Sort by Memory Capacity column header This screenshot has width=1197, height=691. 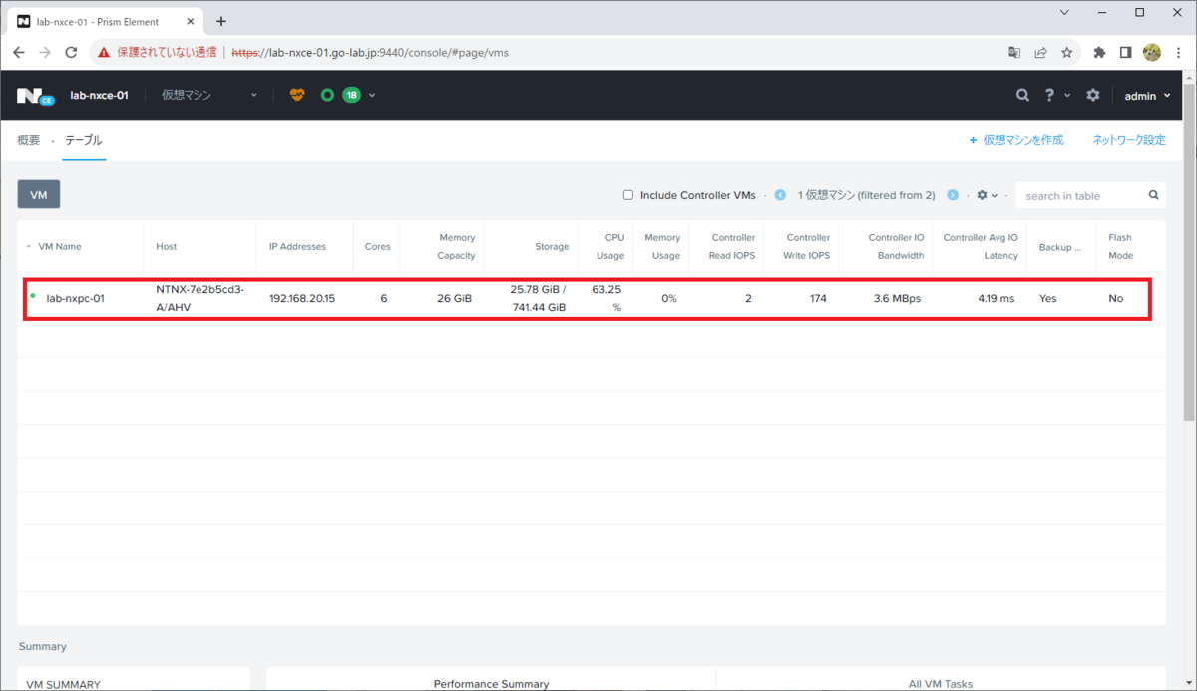click(457, 246)
